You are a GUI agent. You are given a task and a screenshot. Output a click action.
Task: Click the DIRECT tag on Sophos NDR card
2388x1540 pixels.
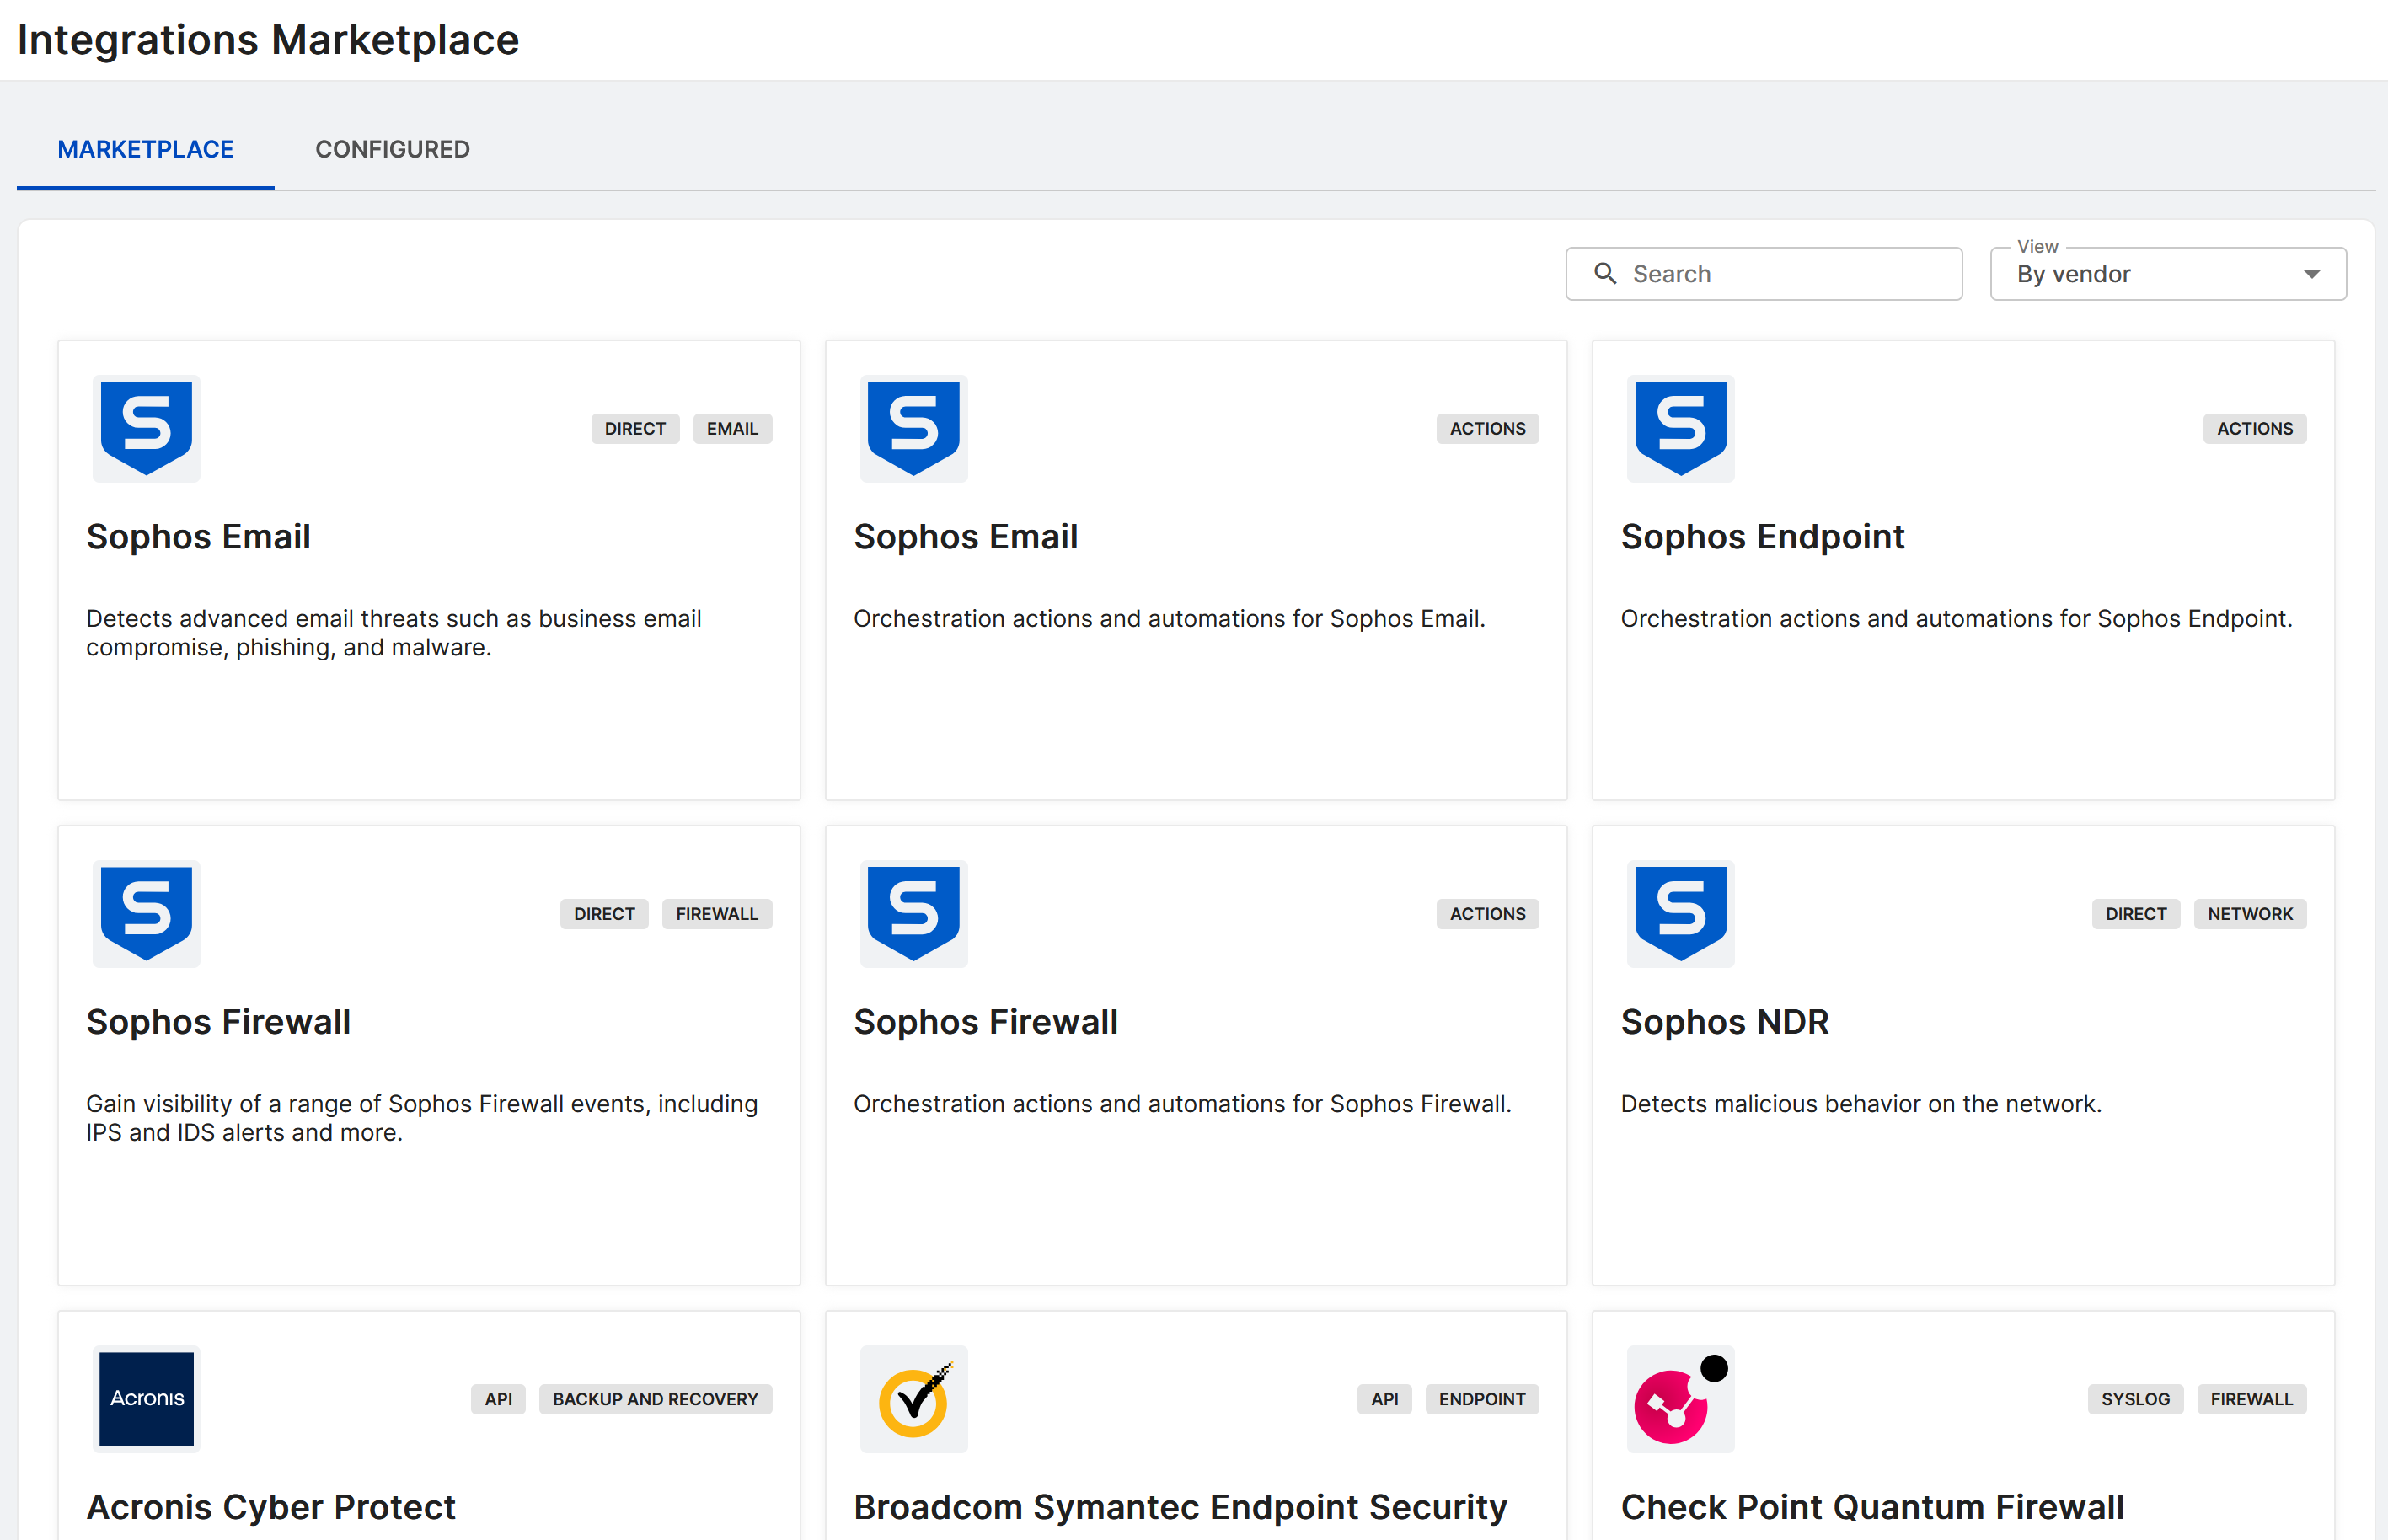coord(2136,913)
